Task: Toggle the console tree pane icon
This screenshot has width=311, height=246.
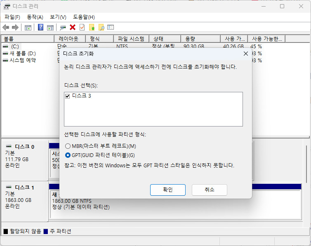Action: [x=28, y=28]
